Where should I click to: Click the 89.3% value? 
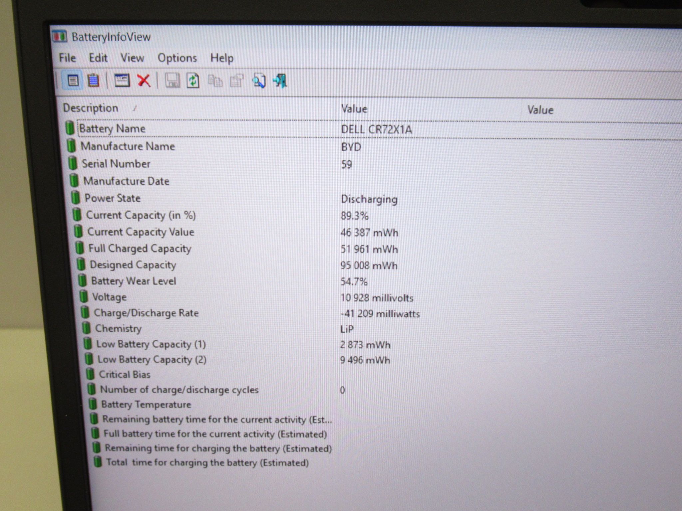click(x=354, y=216)
